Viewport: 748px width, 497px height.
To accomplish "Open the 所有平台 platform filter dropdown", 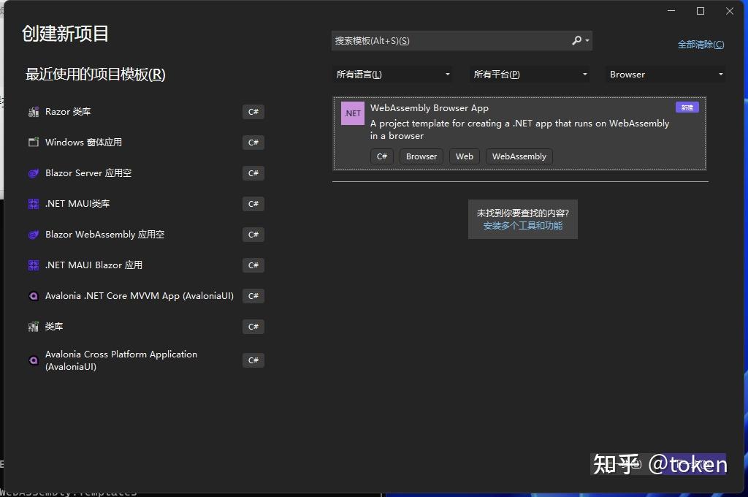I will pyautogui.click(x=530, y=75).
